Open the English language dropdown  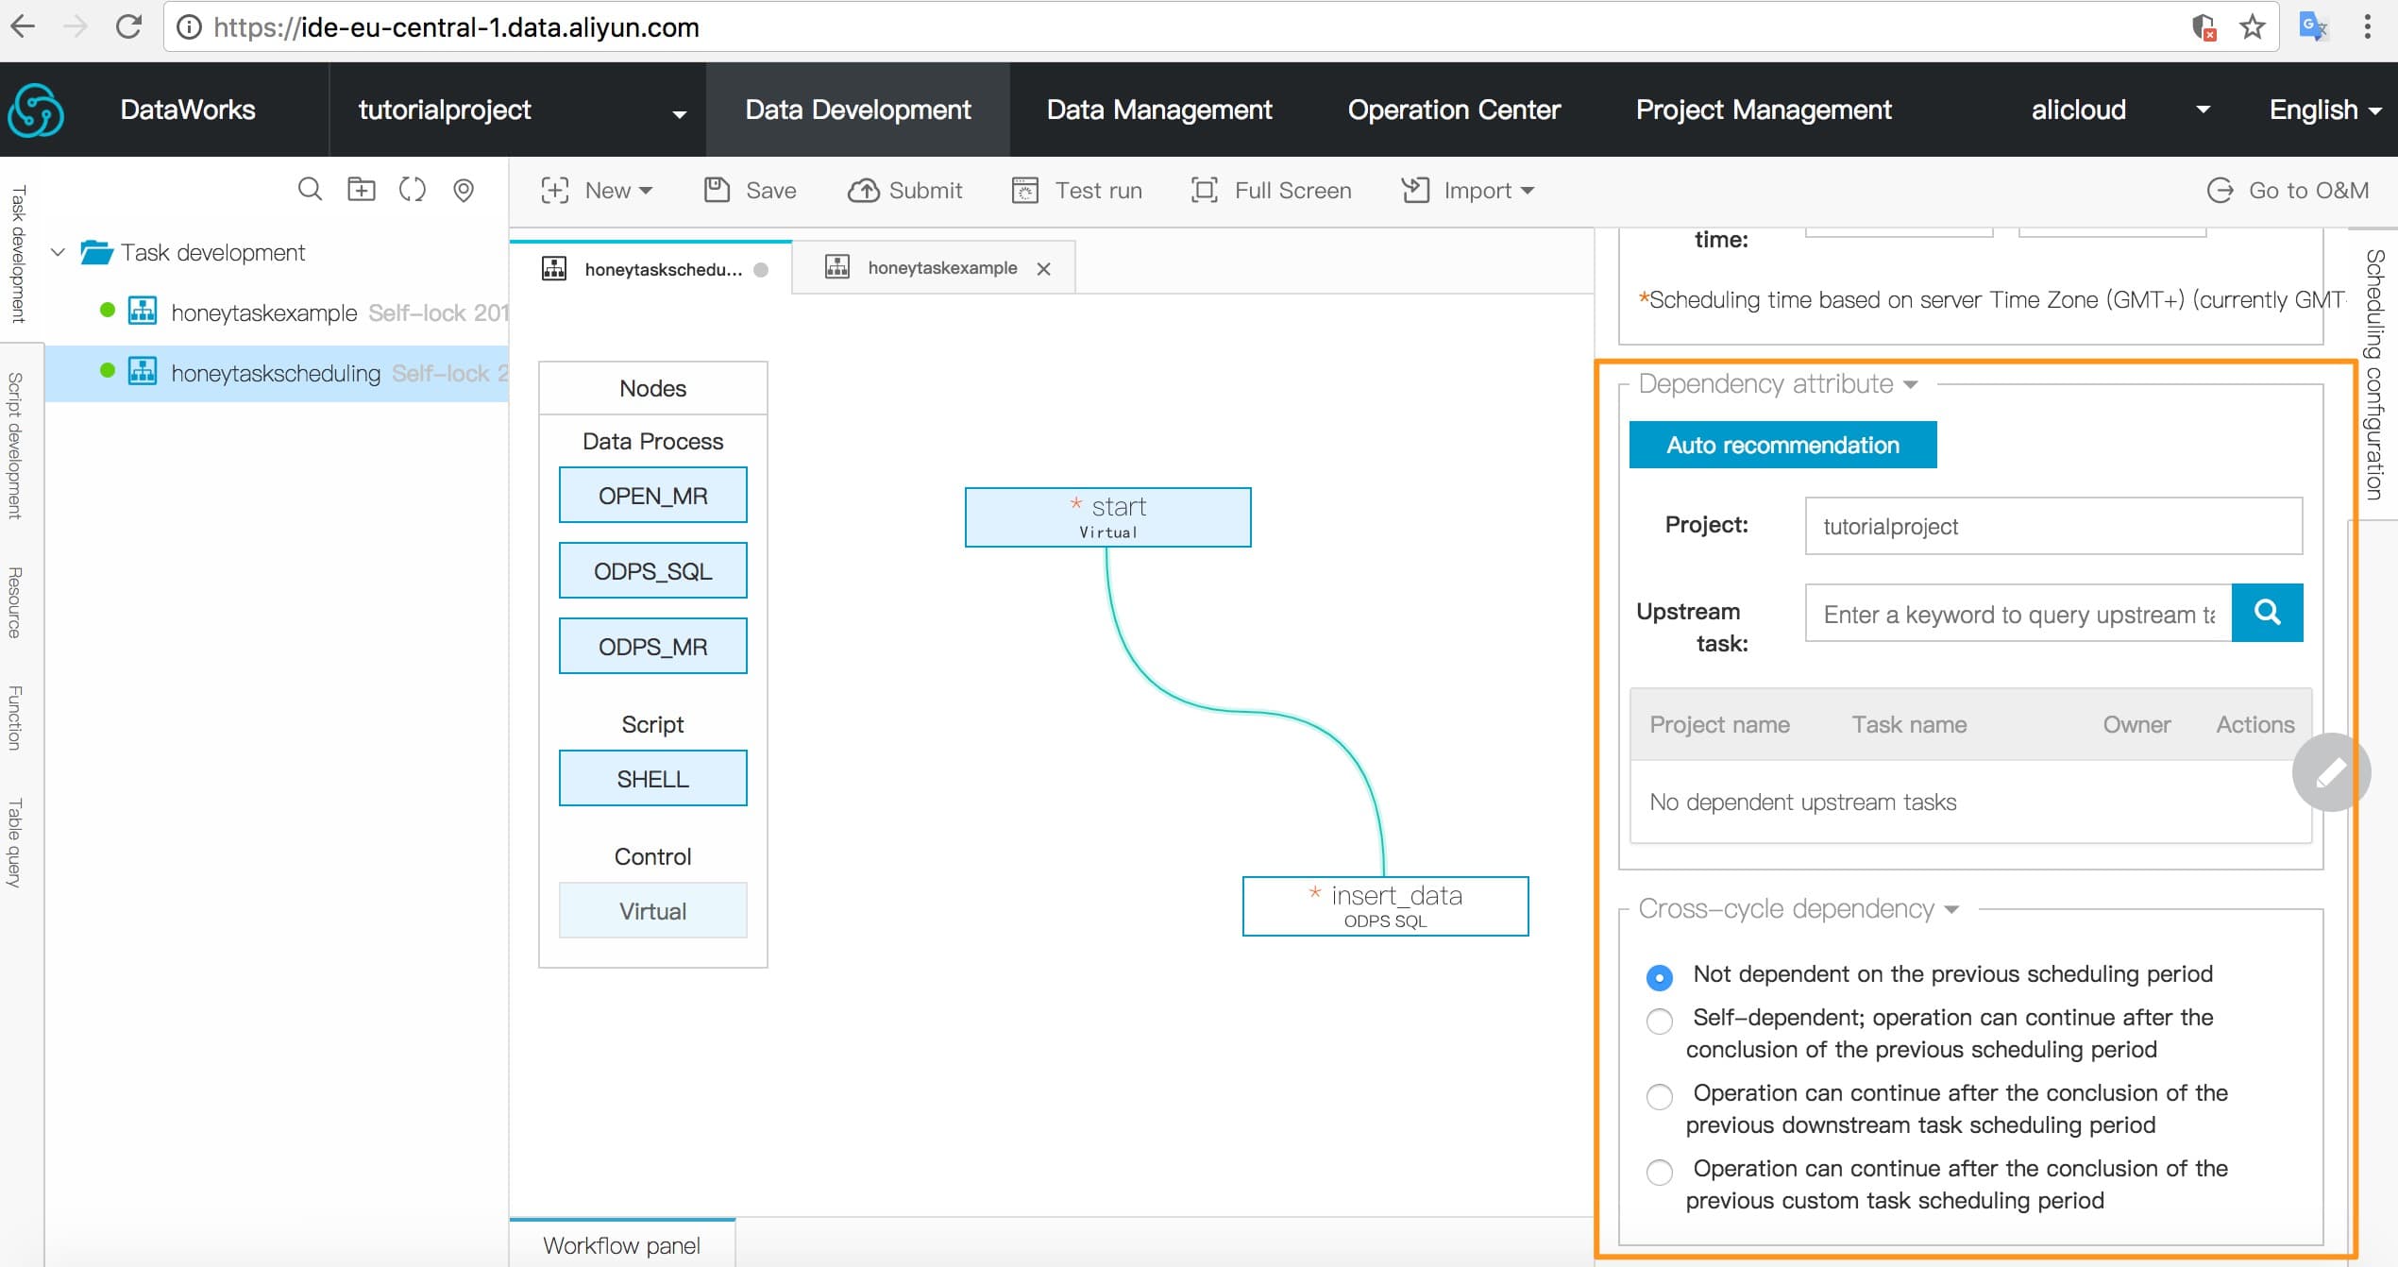click(x=2324, y=110)
